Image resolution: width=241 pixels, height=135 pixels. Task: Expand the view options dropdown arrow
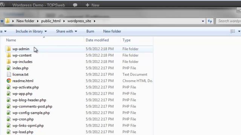pos(239,31)
